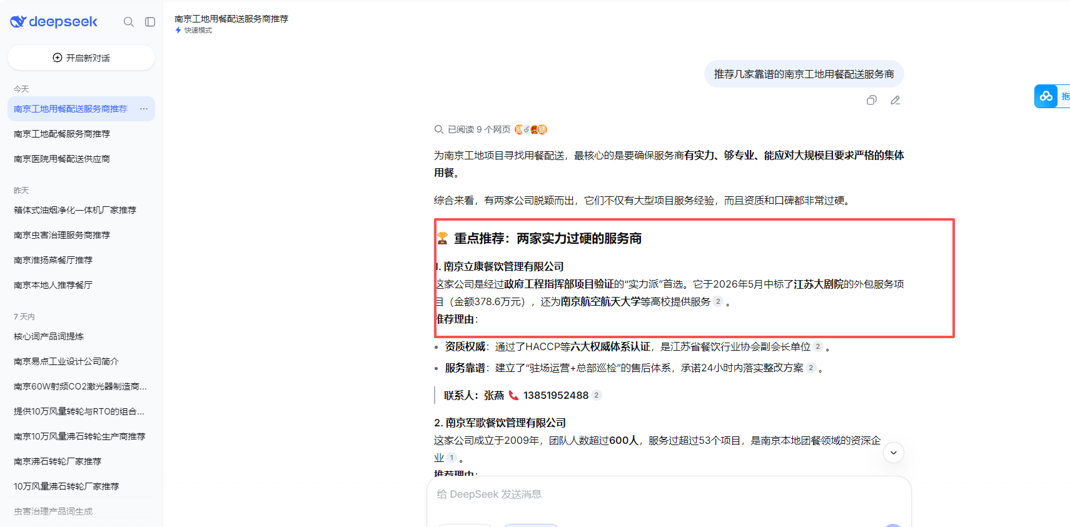Open three-dot menu for the selected conversation
The height and width of the screenshot is (527, 1070).
pyautogui.click(x=144, y=109)
